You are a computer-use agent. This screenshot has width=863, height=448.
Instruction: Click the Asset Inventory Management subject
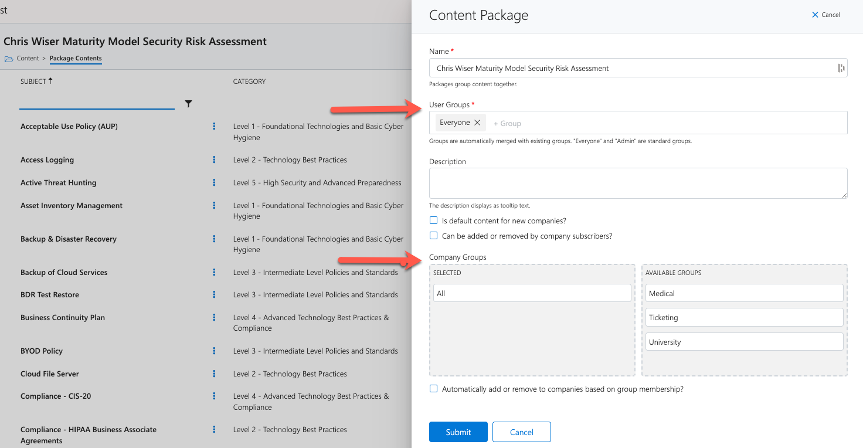[72, 205]
